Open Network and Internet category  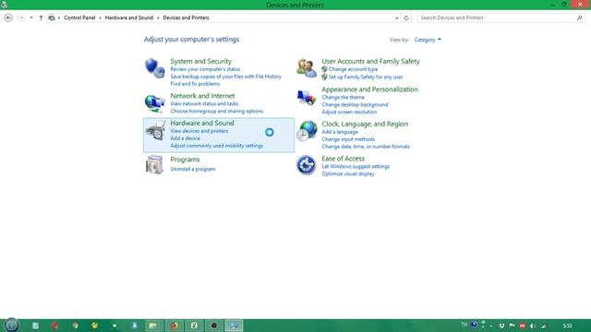pyautogui.click(x=202, y=96)
